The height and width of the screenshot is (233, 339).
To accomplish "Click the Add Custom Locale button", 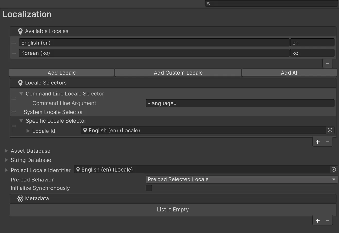I will click(x=178, y=73).
